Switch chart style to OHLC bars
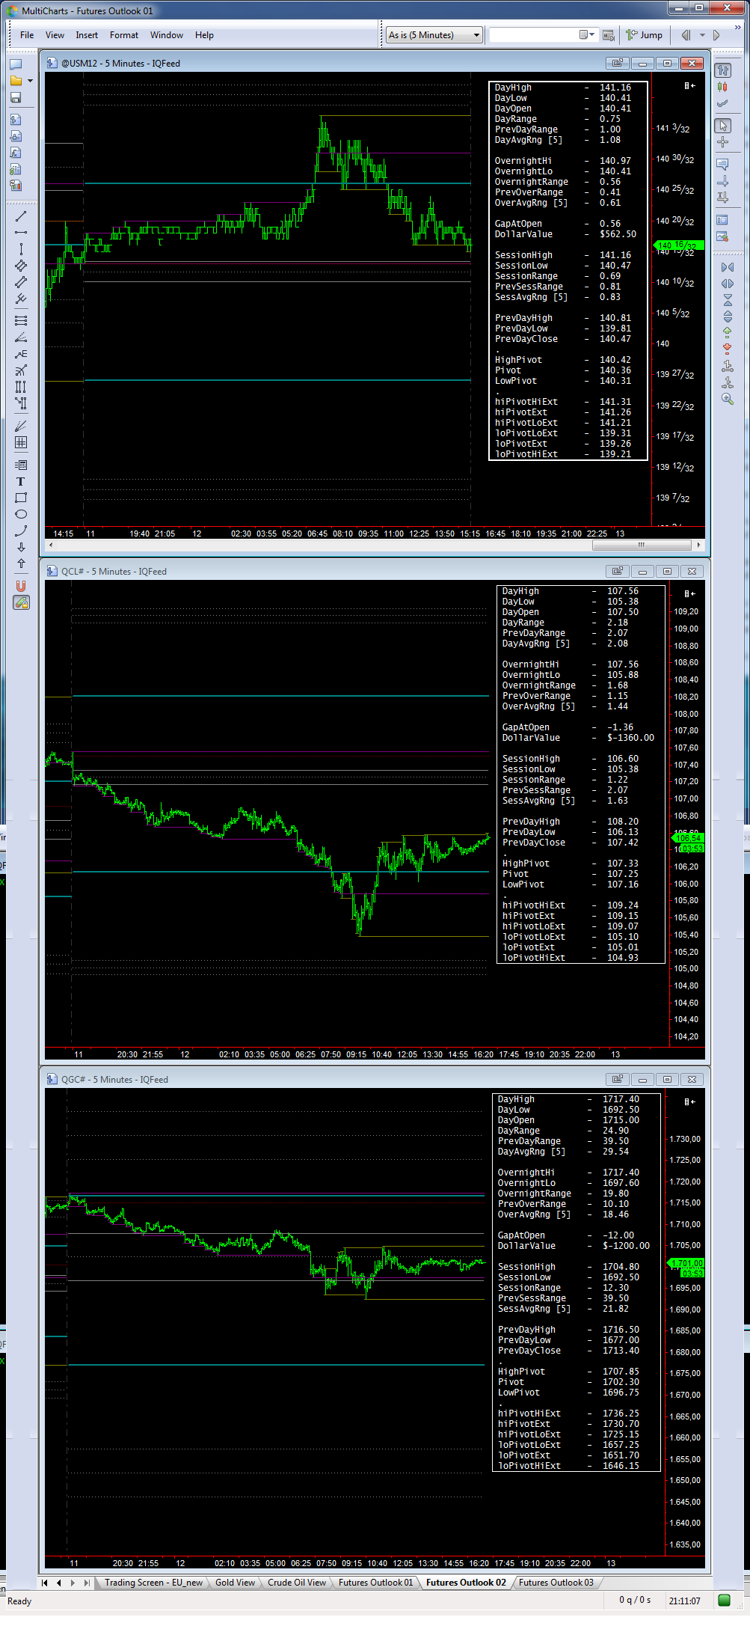The height and width of the screenshot is (1629, 750). point(723,70)
